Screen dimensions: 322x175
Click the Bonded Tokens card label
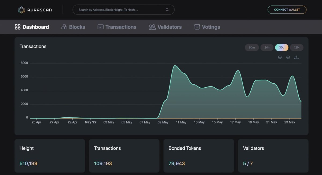click(x=185, y=148)
